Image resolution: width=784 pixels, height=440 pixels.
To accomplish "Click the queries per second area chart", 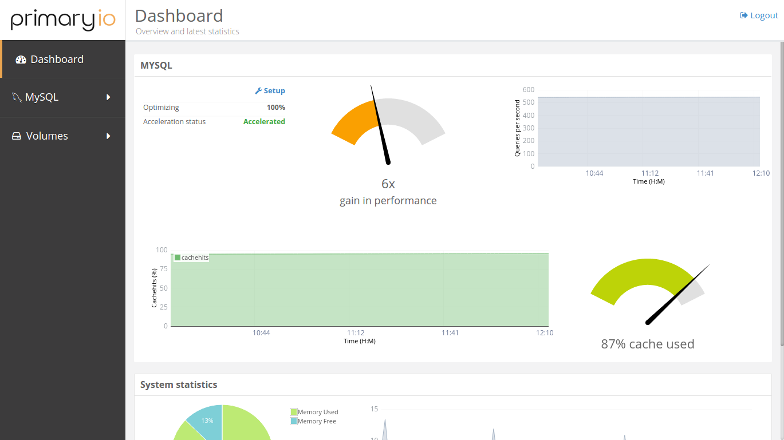I will click(649, 132).
